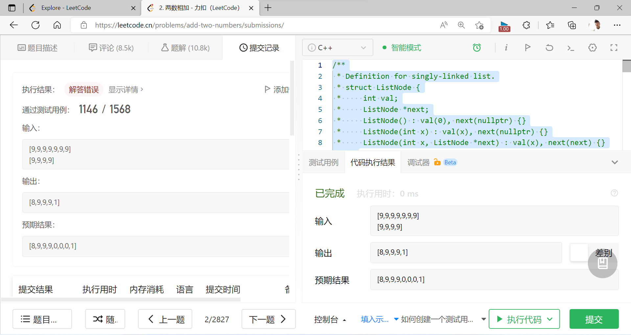Go to 上一题 previous problem

point(165,319)
